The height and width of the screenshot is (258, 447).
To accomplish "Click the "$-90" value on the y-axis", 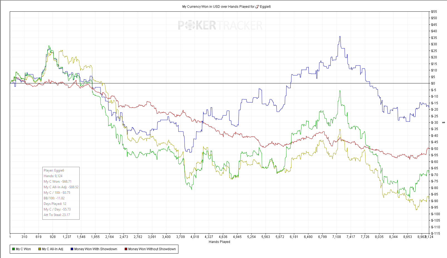I will [x=434, y=201].
